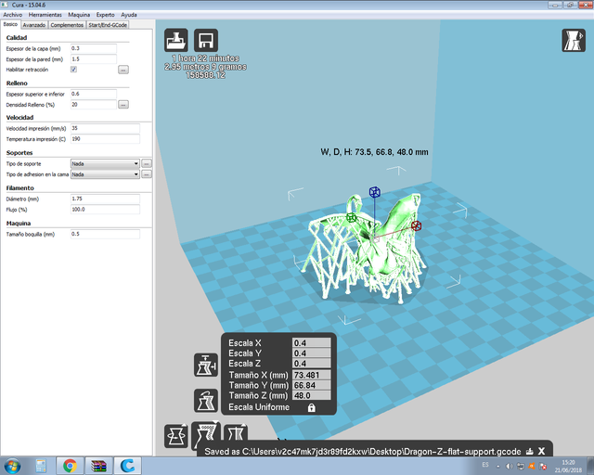Open the Experto menu
This screenshot has width=594, height=475.
click(x=105, y=15)
